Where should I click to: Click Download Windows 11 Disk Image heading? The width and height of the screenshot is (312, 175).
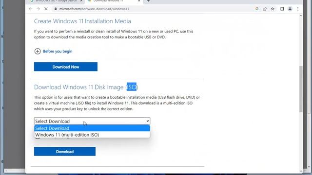click(86, 87)
